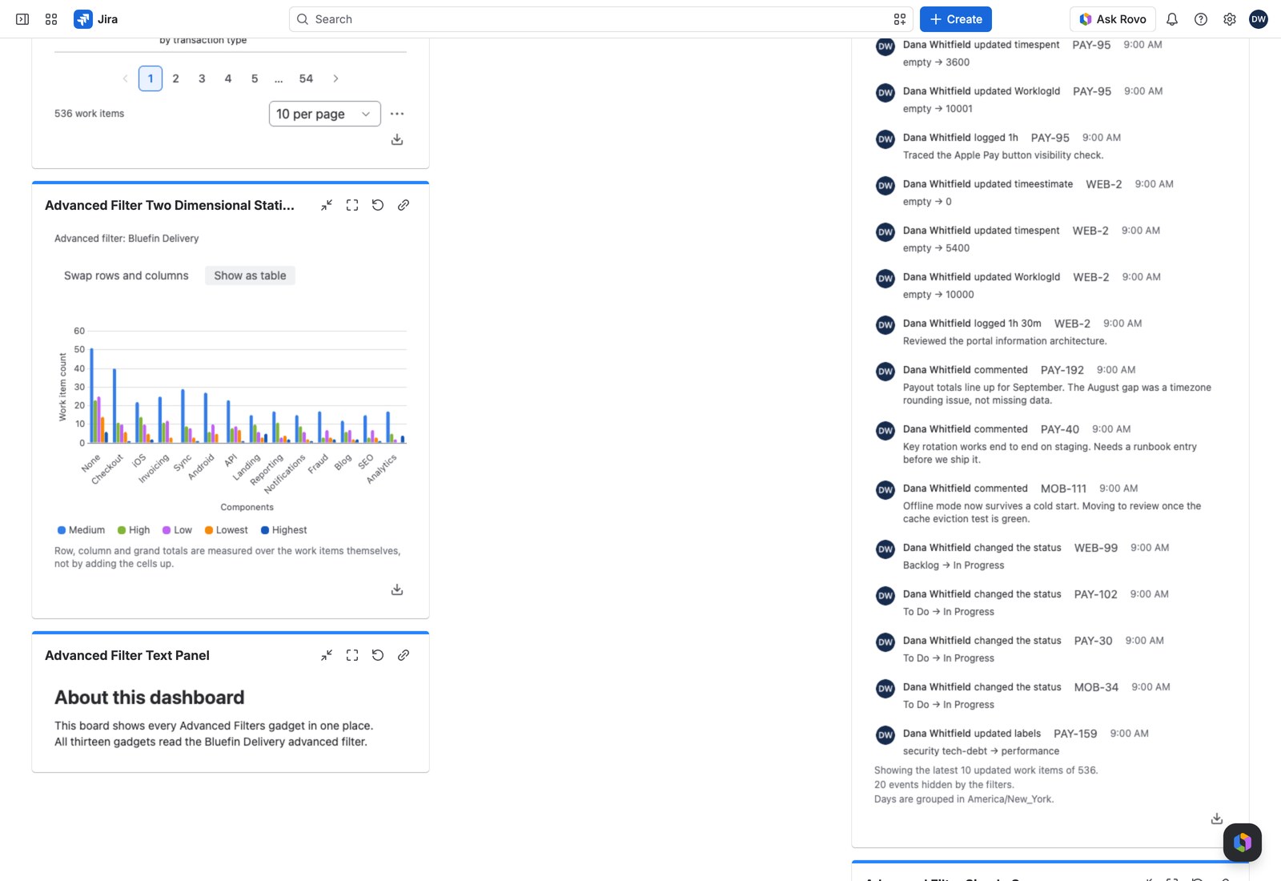Open search filter options icon
Image resolution: width=1281 pixels, height=881 pixels.
click(x=900, y=19)
